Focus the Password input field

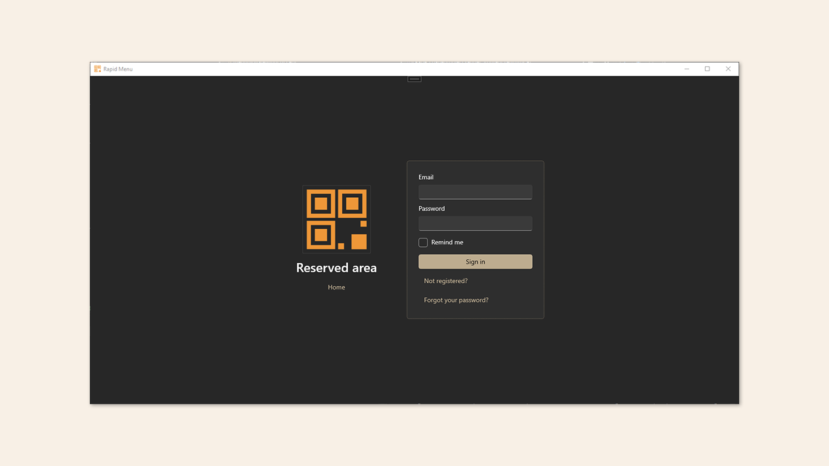(475, 223)
